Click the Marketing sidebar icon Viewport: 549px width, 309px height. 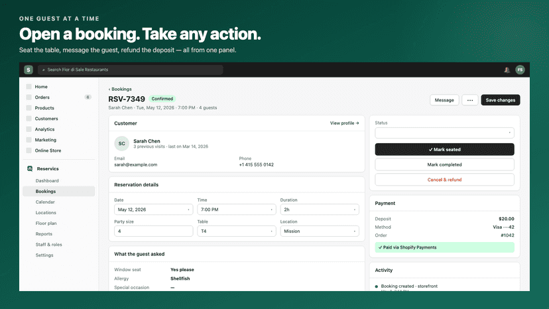(x=29, y=140)
